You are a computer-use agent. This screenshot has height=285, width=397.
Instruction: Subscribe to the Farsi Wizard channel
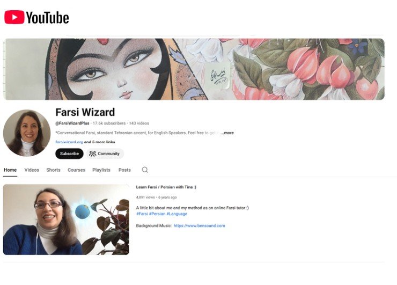tap(69, 154)
